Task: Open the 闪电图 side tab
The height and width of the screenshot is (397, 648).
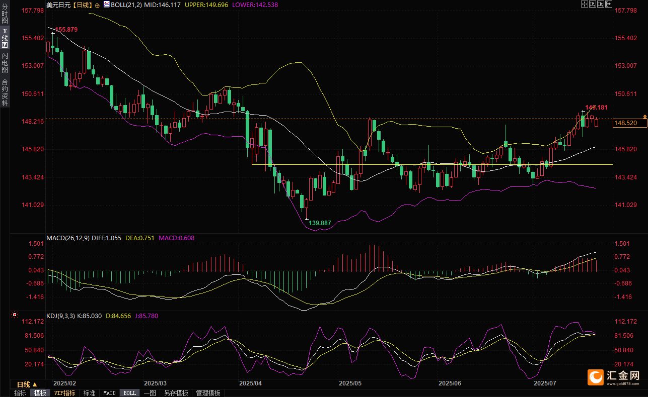Action: point(5,63)
